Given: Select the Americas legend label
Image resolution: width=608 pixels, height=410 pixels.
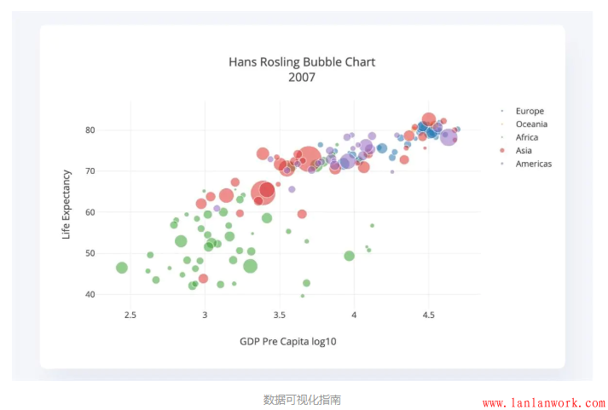Looking at the screenshot, I should pos(533,164).
